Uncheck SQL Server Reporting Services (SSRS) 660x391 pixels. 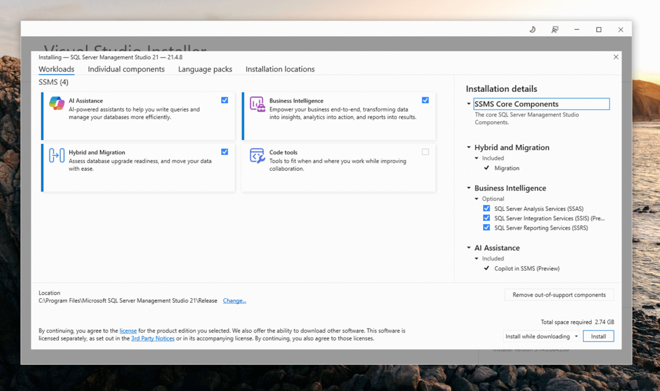pos(486,227)
